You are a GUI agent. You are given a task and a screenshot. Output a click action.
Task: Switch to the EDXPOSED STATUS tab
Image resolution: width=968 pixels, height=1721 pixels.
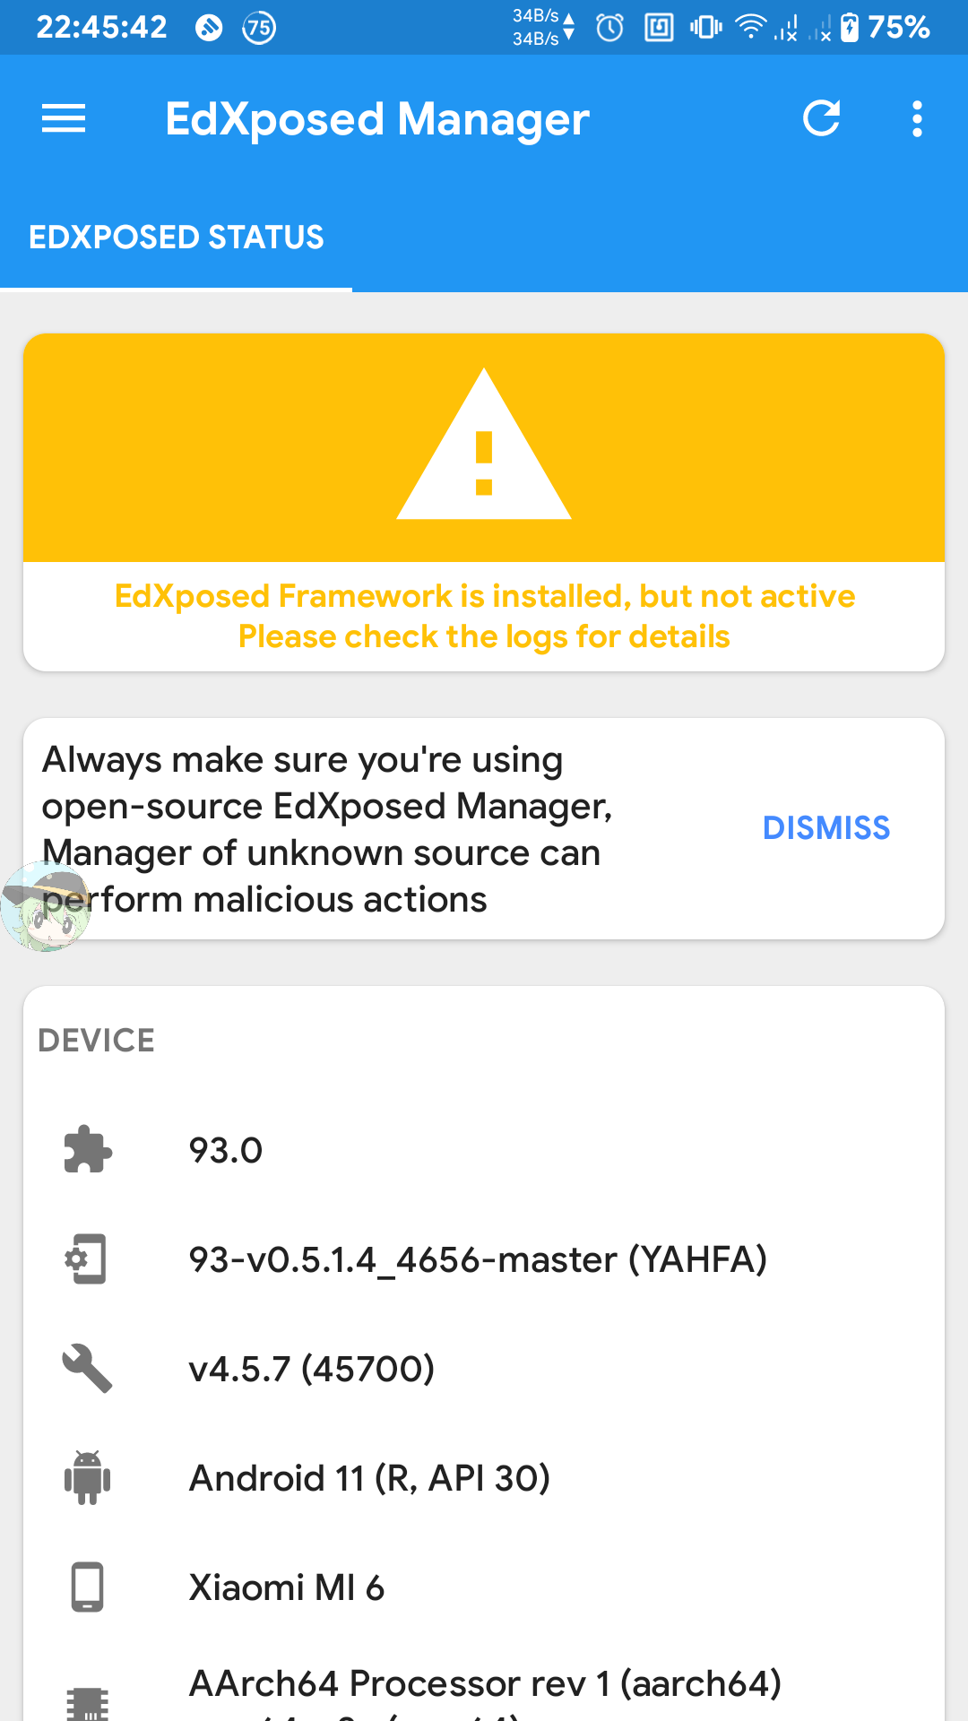click(176, 237)
